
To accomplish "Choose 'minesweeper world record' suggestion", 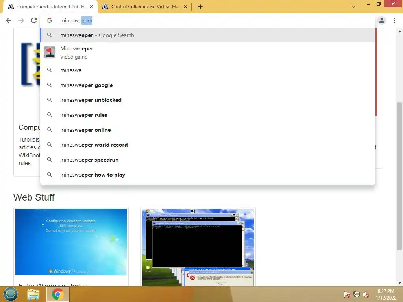I will [x=208, y=145].
